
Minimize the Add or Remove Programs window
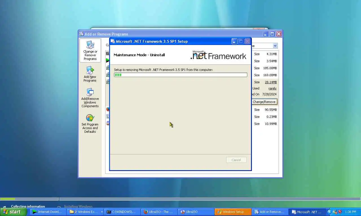point(266,34)
